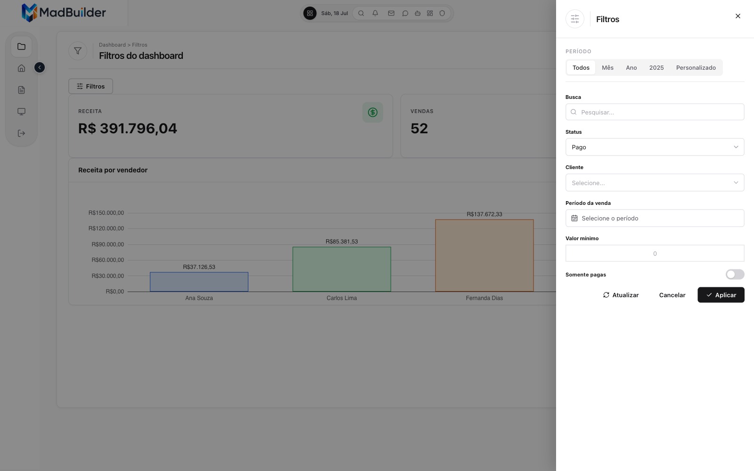Open the folder icon in left sidebar
754x471 pixels.
click(21, 47)
